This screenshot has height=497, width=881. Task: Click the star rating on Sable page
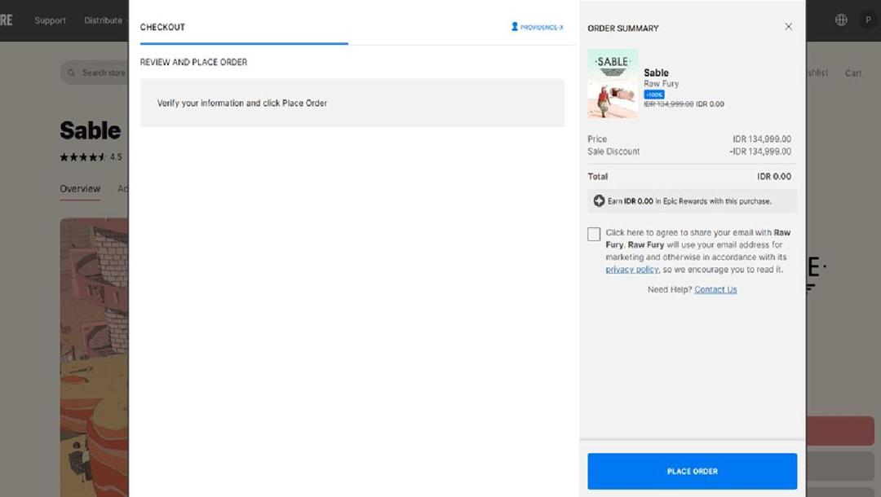tap(83, 157)
